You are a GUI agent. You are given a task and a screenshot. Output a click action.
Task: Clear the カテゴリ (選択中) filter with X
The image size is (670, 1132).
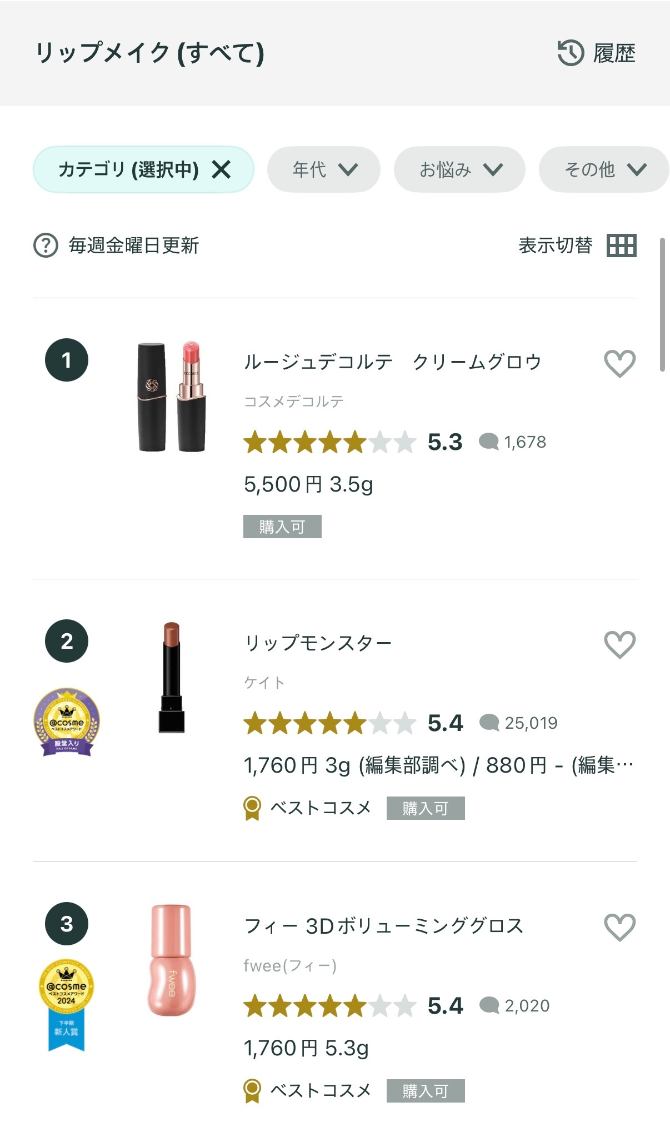pyautogui.click(x=221, y=169)
